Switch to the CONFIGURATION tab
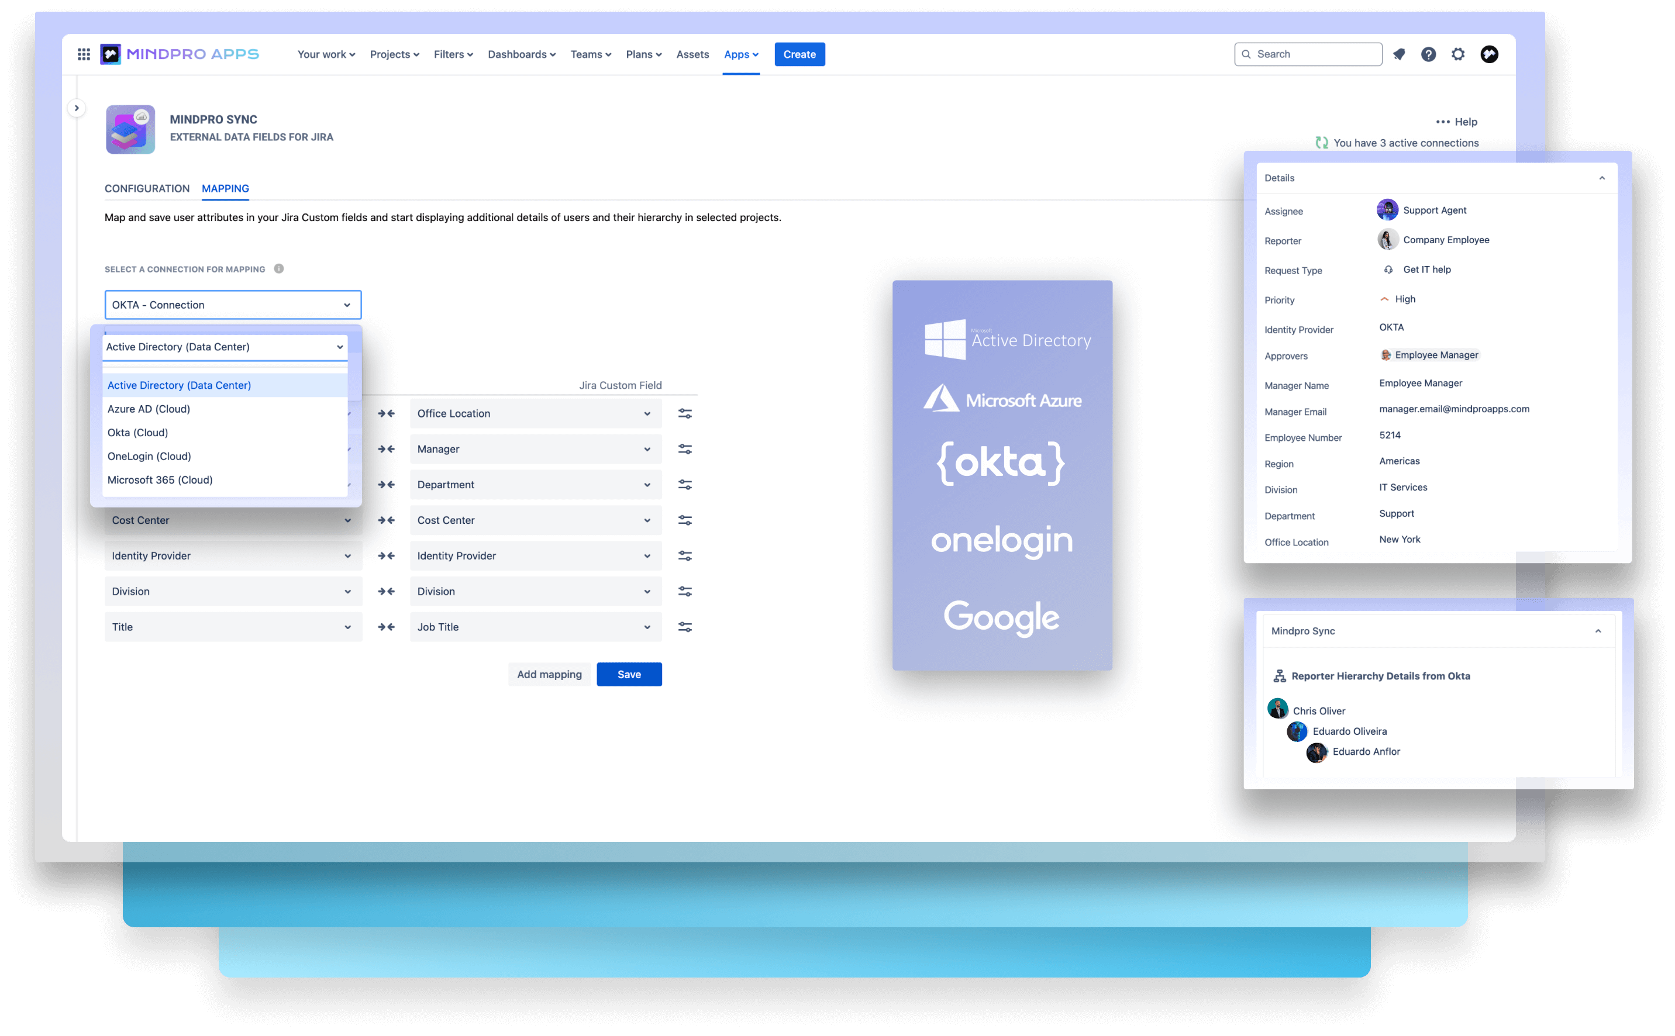This screenshot has width=1675, height=1036. click(146, 188)
